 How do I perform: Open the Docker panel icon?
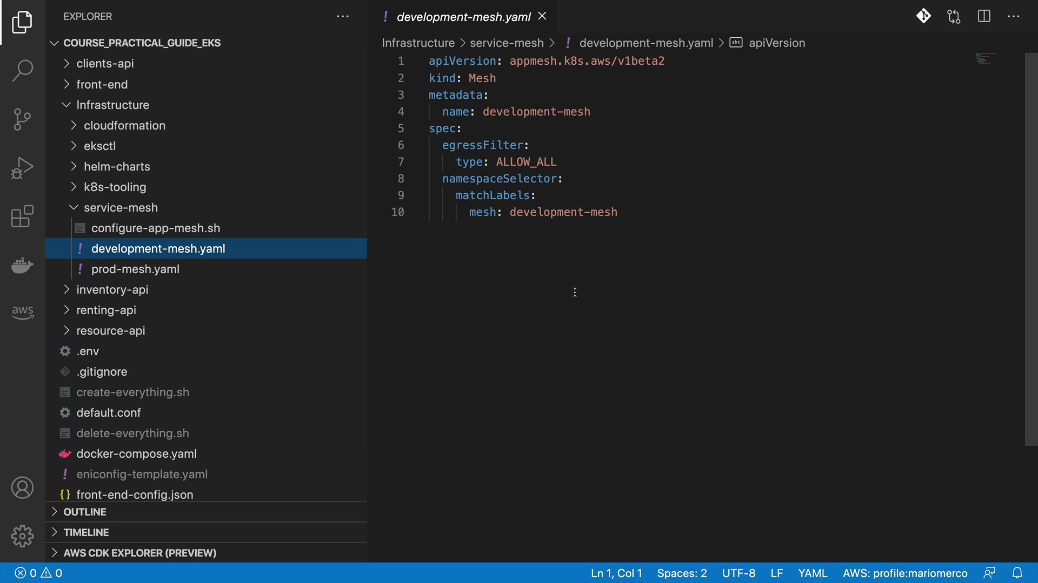22,265
